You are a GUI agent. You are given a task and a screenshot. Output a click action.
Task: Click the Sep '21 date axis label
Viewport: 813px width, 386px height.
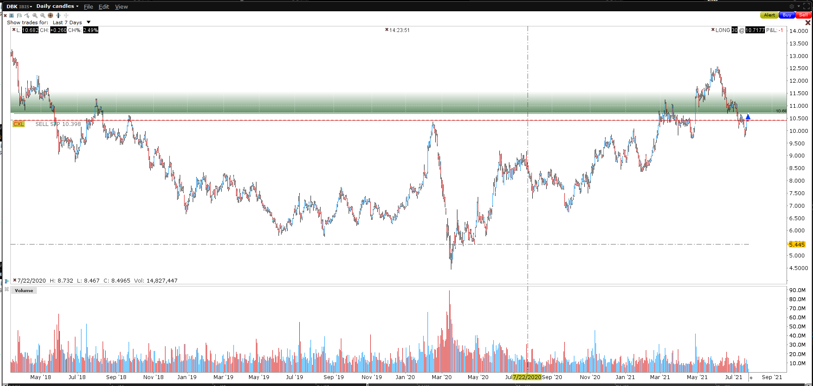coord(772,377)
